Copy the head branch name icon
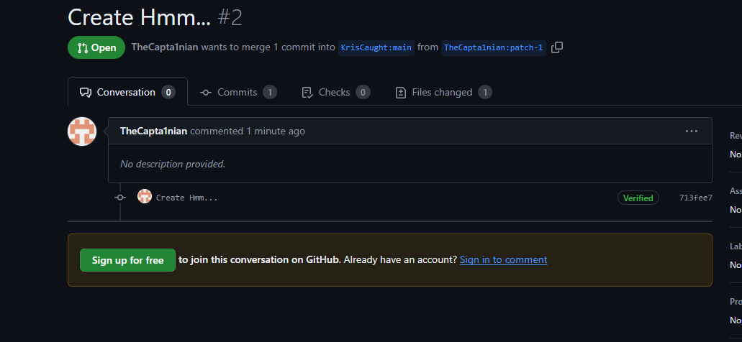 557,47
